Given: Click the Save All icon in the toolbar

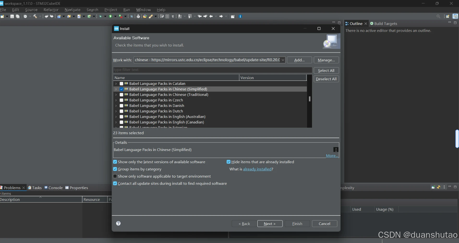Looking at the screenshot, I should [x=17, y=16].
